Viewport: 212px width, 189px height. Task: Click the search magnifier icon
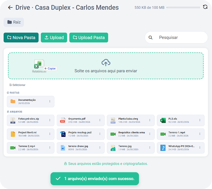[x=150, y=37]
